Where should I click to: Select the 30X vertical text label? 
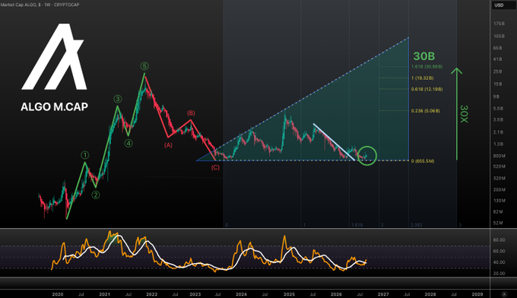(x=464, y=114)
